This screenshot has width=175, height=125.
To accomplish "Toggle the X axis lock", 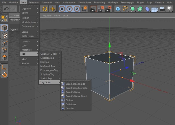I will [x=62, y=9].
